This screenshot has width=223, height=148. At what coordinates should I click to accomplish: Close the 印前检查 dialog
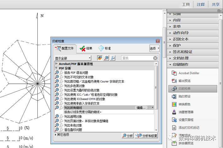(x=158, y=41)
